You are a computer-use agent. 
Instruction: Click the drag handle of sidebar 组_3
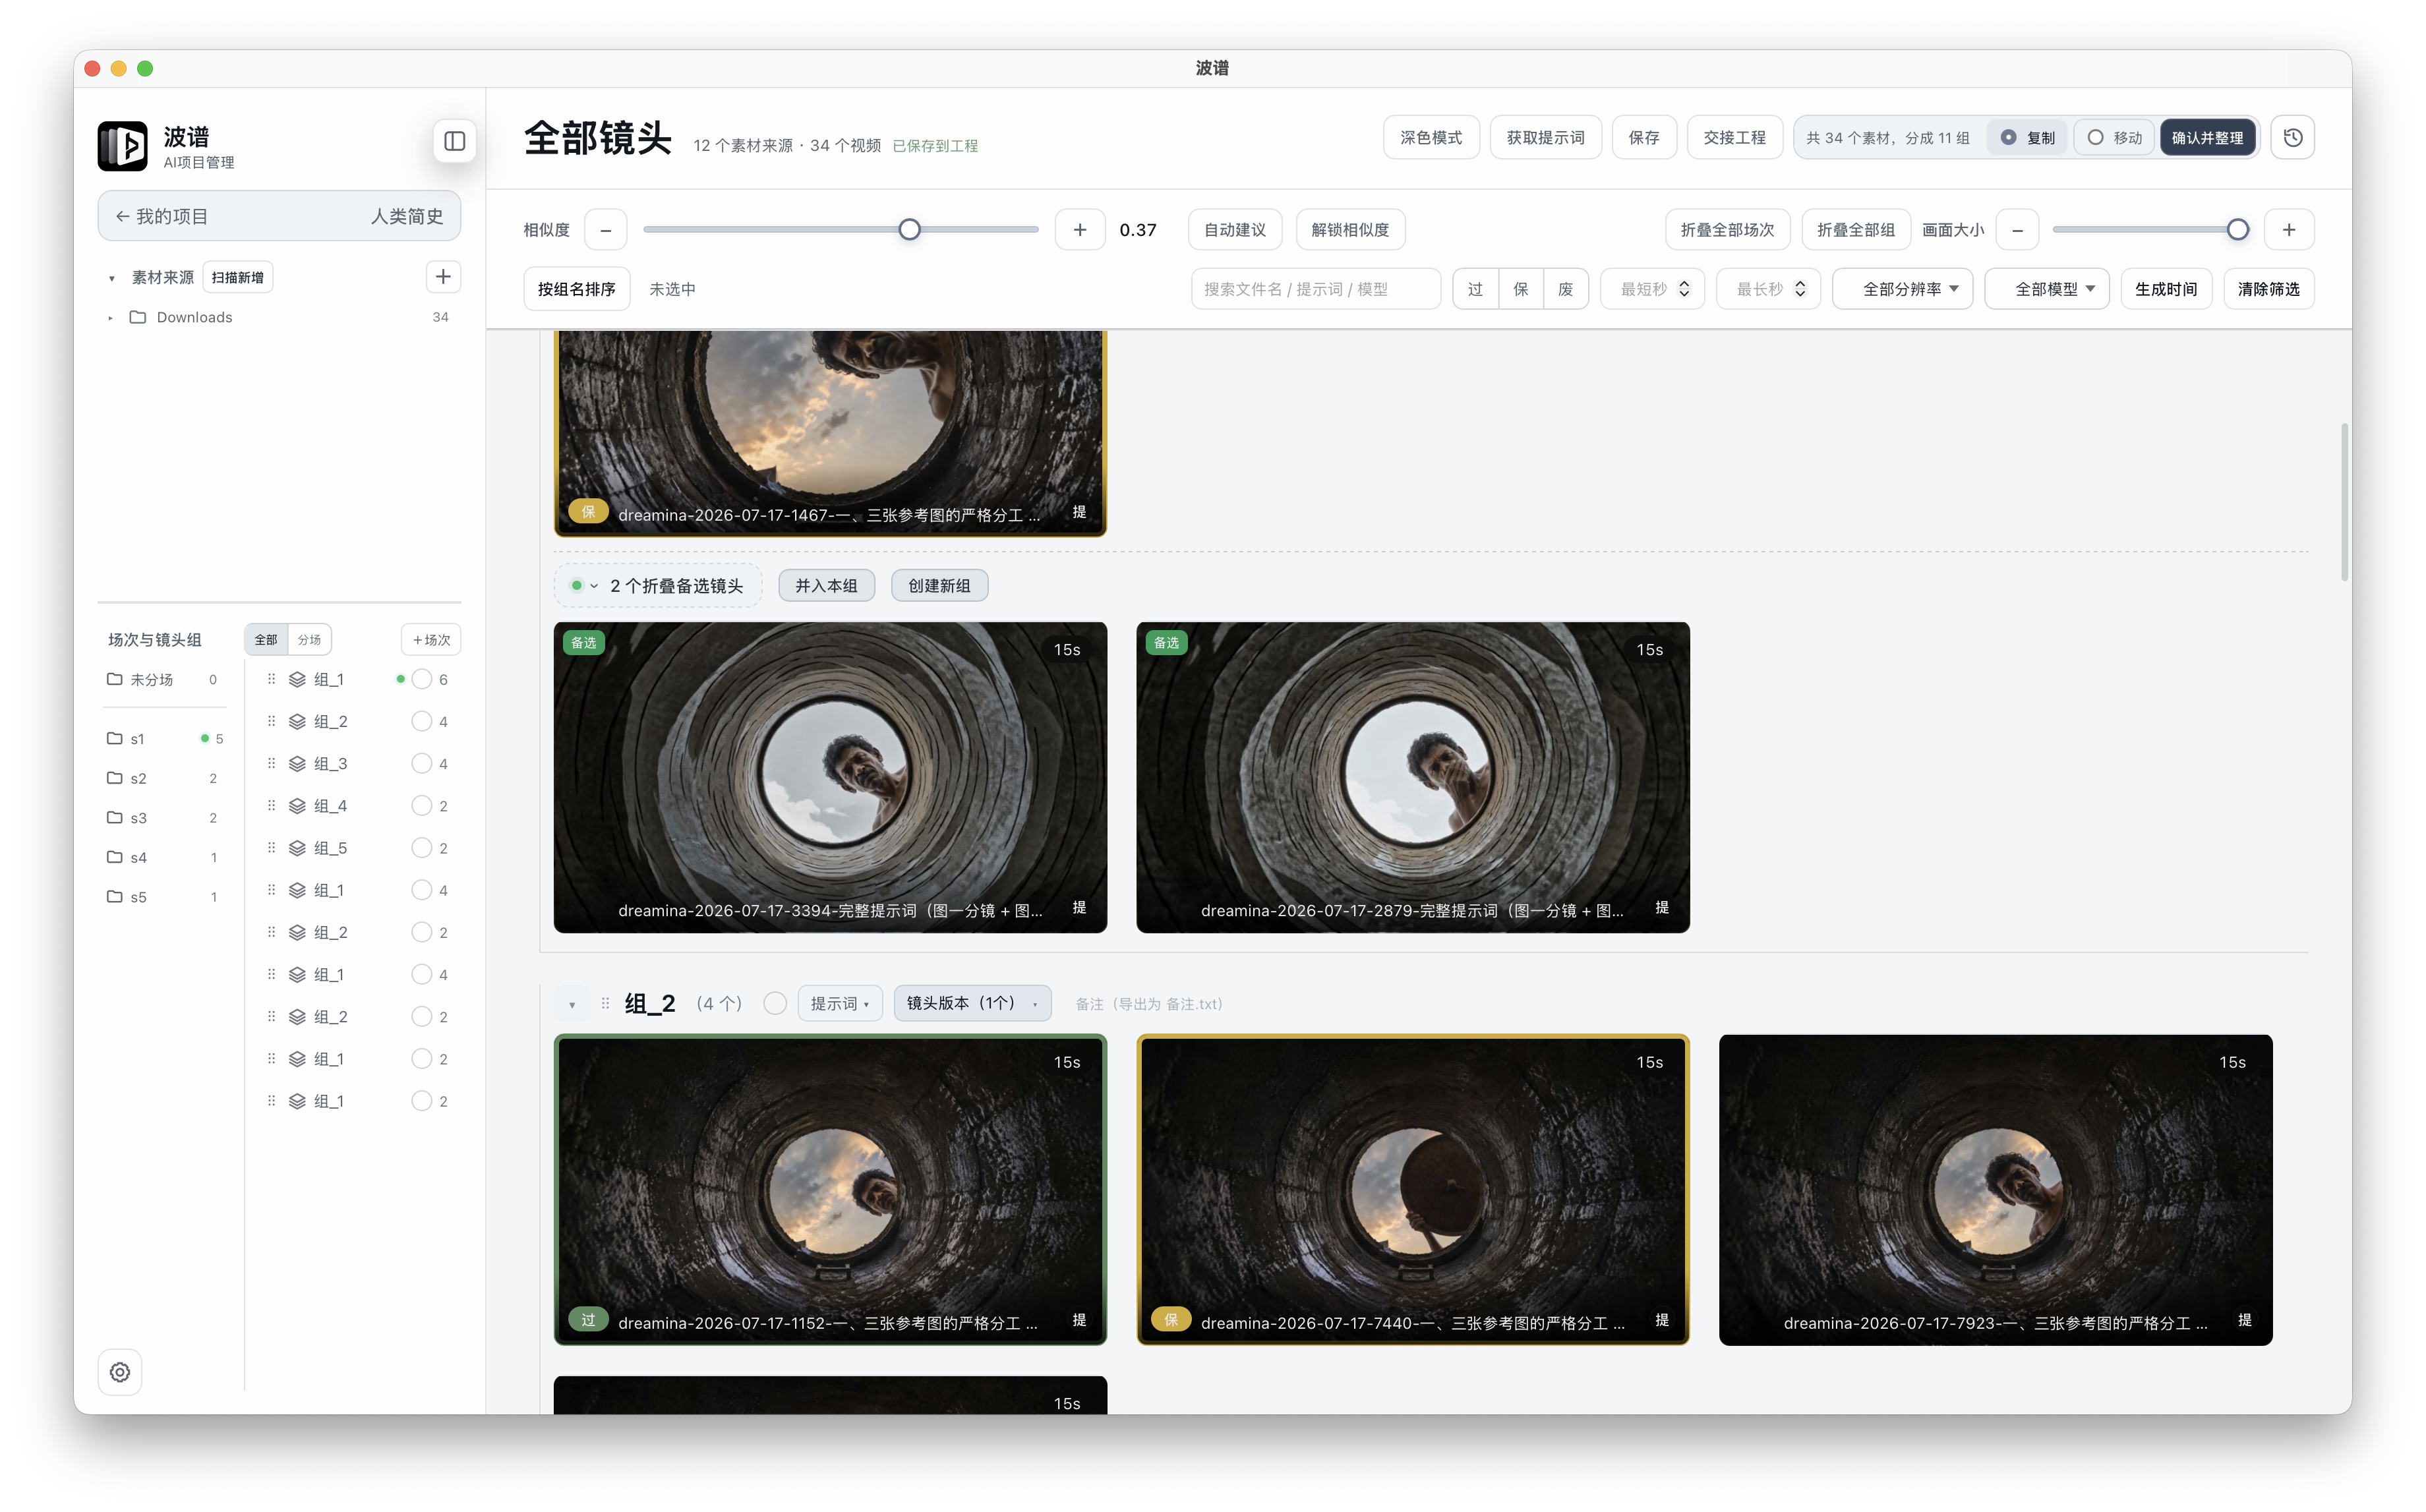pyautogui.click(x=271, y=764)
